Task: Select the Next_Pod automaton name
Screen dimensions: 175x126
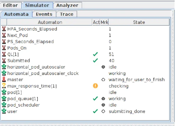Action: 17,35
